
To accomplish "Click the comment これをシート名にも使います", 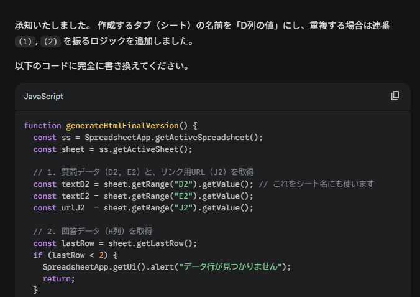I will click(323, 184).
